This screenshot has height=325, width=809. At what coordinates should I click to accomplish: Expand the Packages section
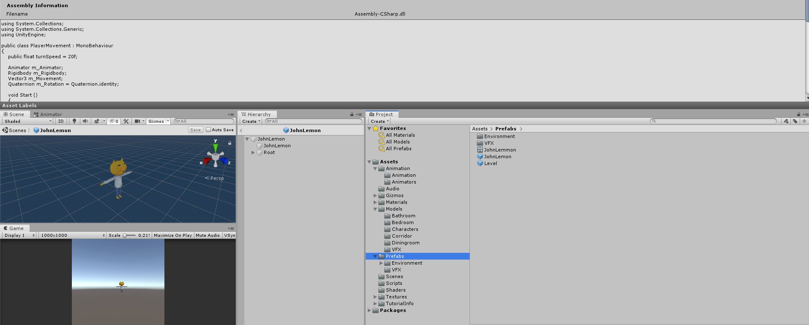click(x=369, y=310)
